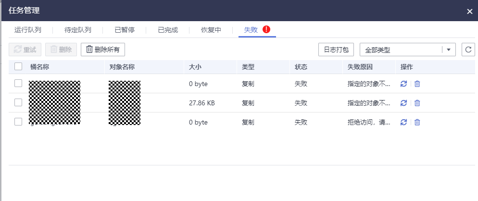This screenshot has height=201, width=478.
Task: Delete the task with 拒绝访问 failure reason
Action: tap(417, 122)
